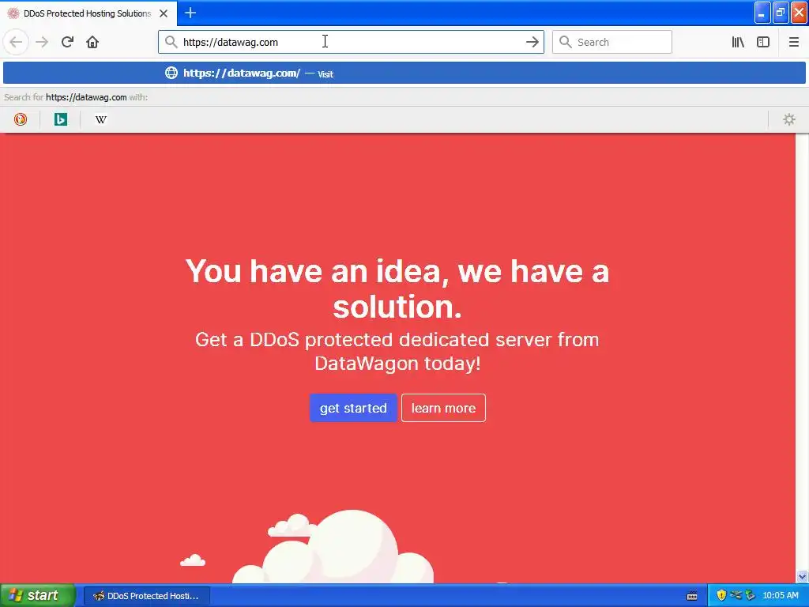Image resolution: width=809 pixels, height=607 pixels.
Task: Search with DuckDuckGo engine icon
Action: [x=20, y=119]
